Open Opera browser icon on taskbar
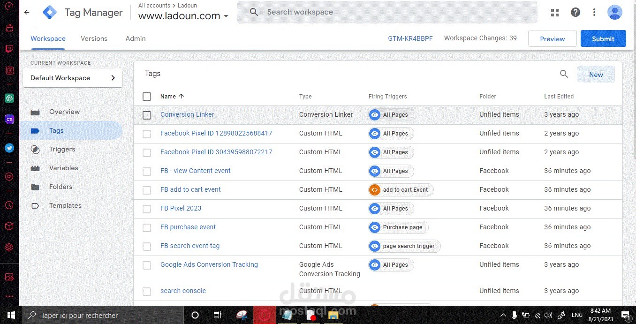This screenshot has width=636, height=324. 265,315
